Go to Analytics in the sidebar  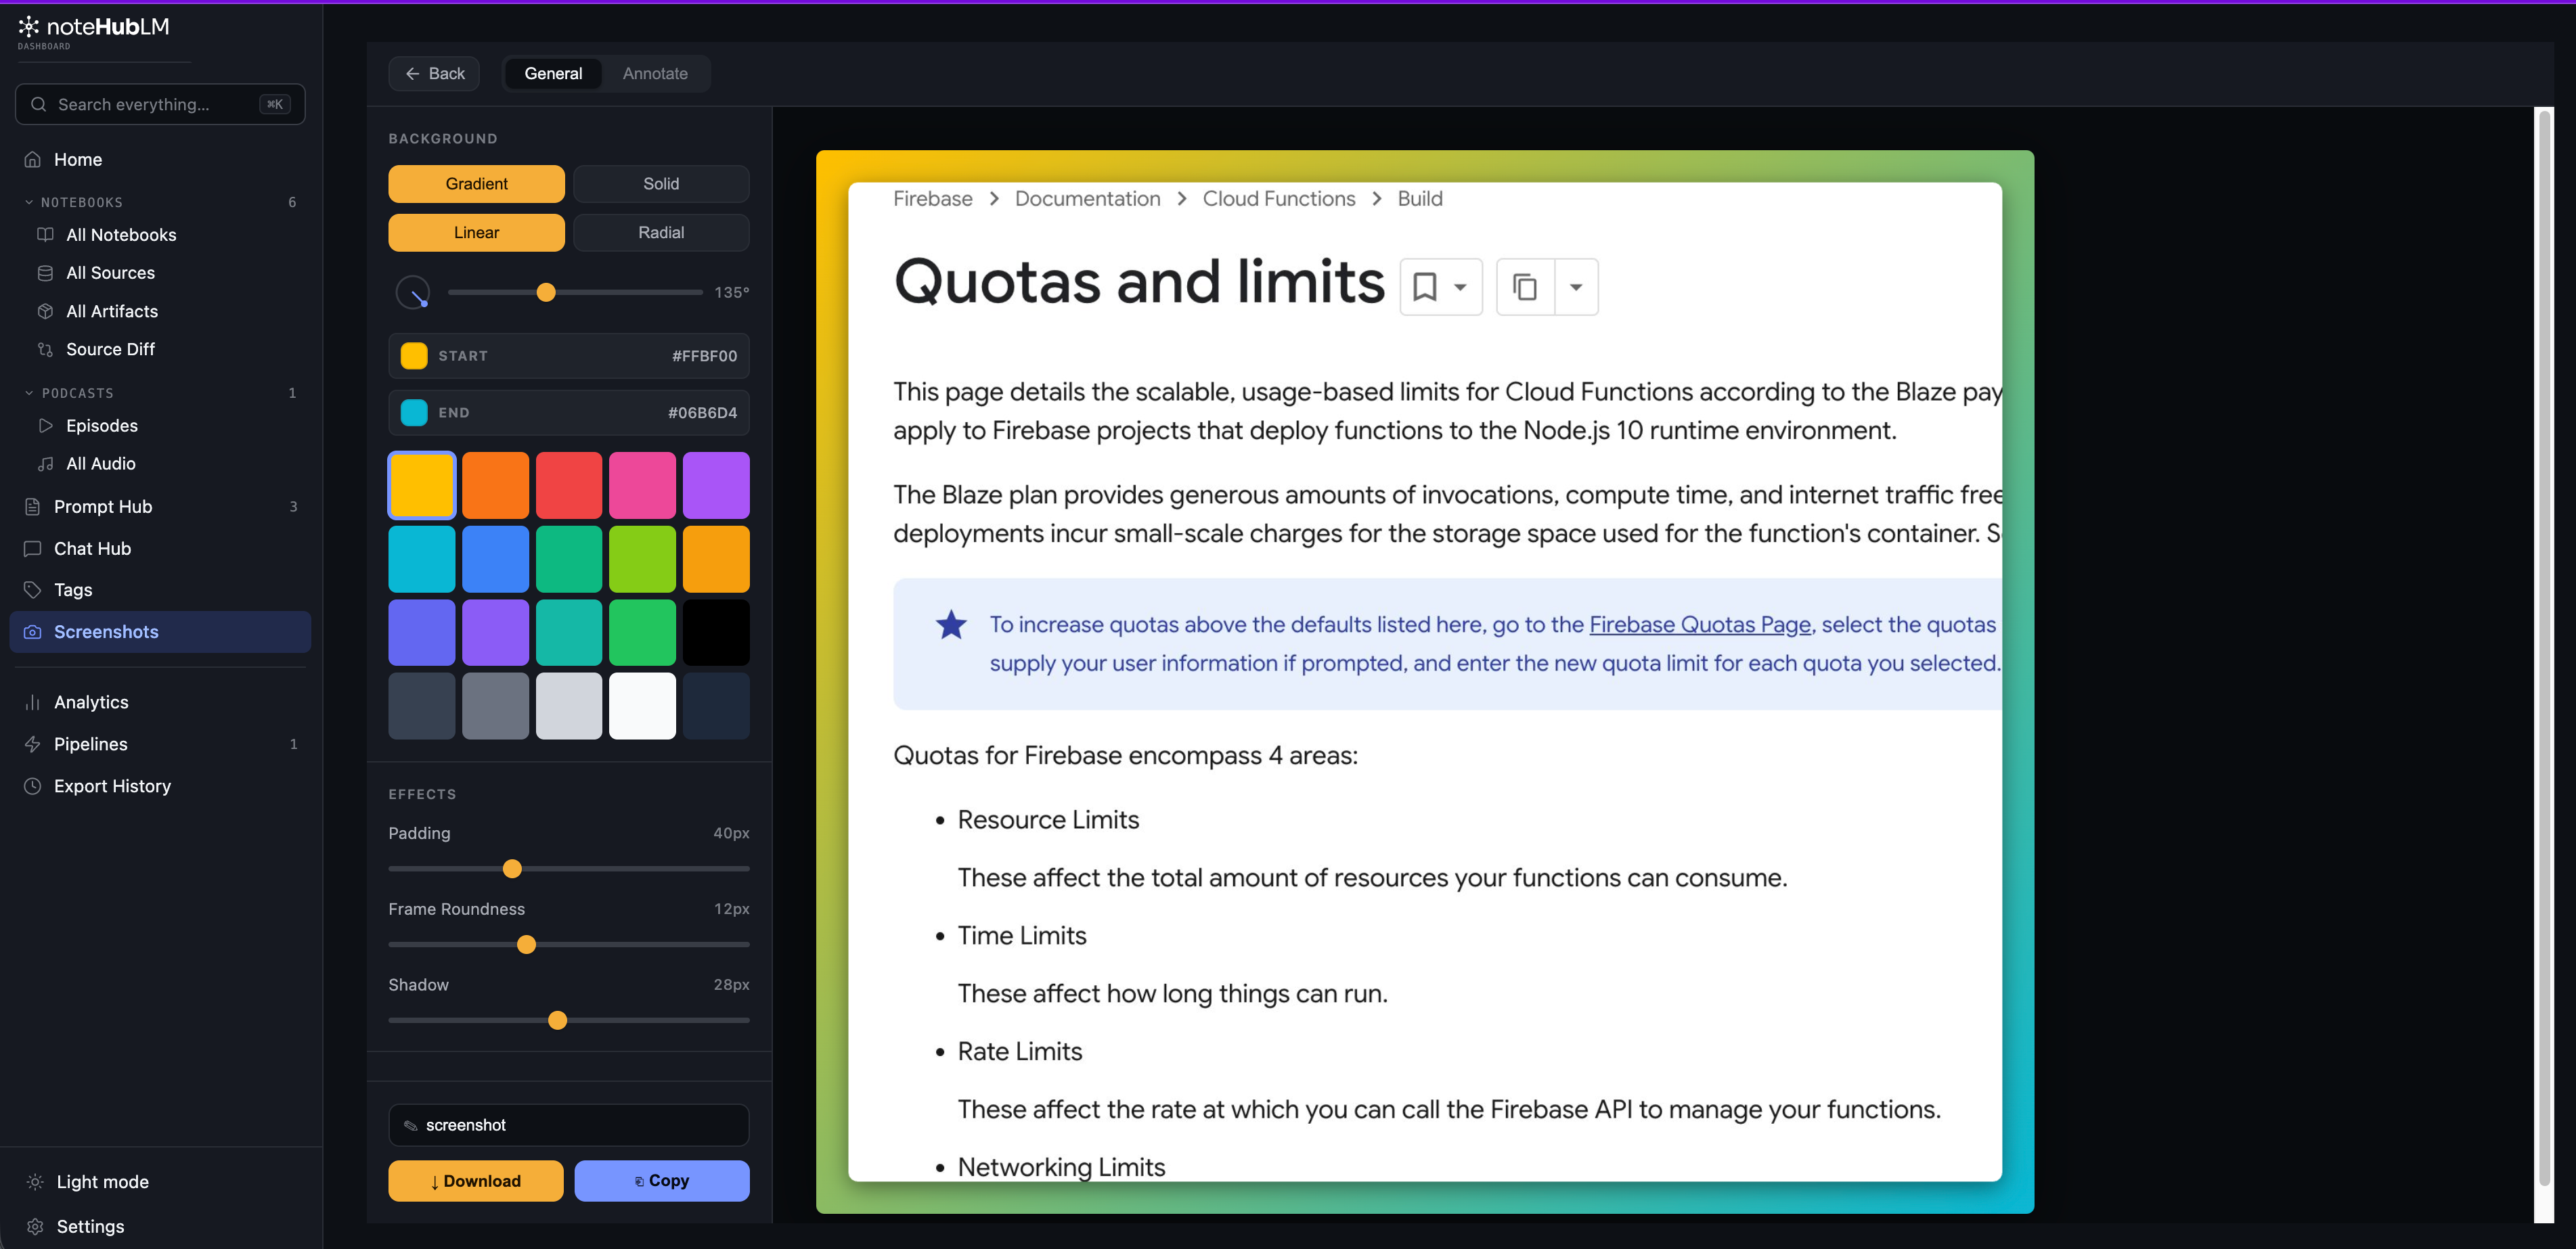160,702
